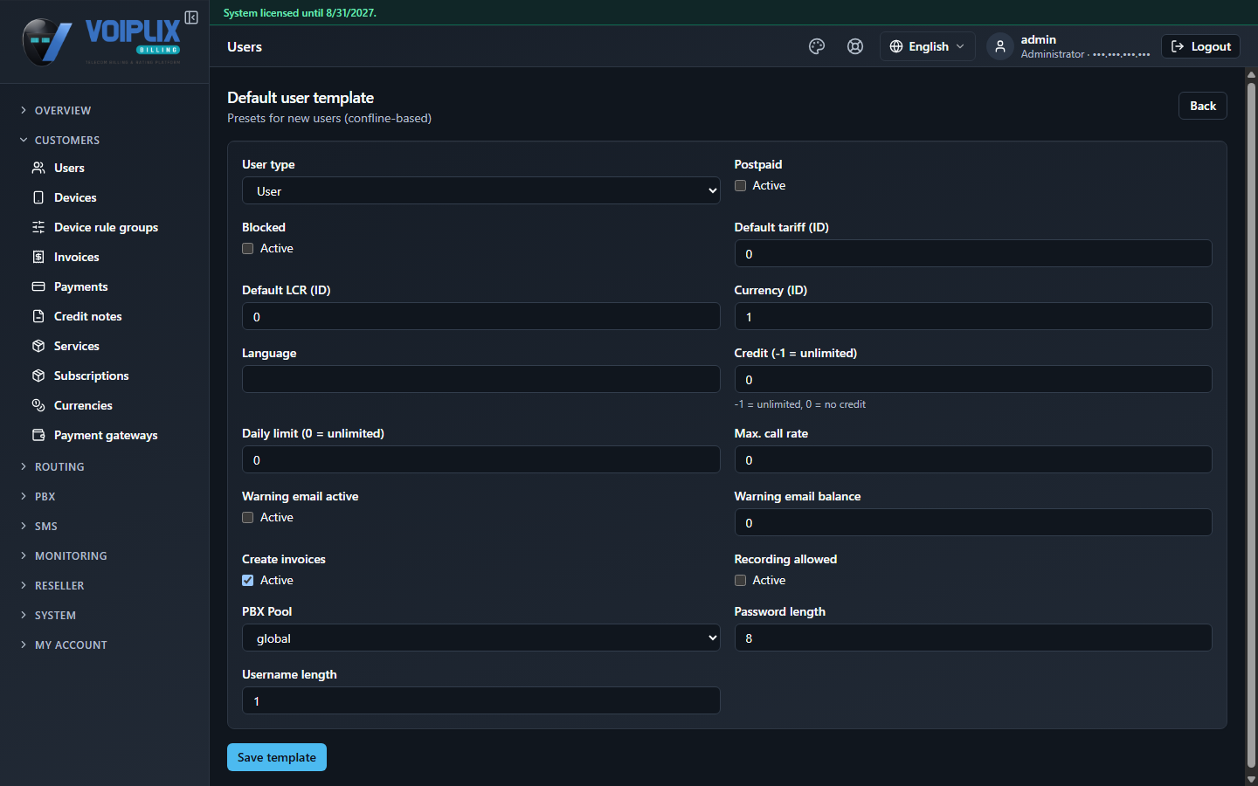The width and height of the screenshot is (1258, 786).
Task: Click the Devices sidebar icon
Action: click(38, 197)
